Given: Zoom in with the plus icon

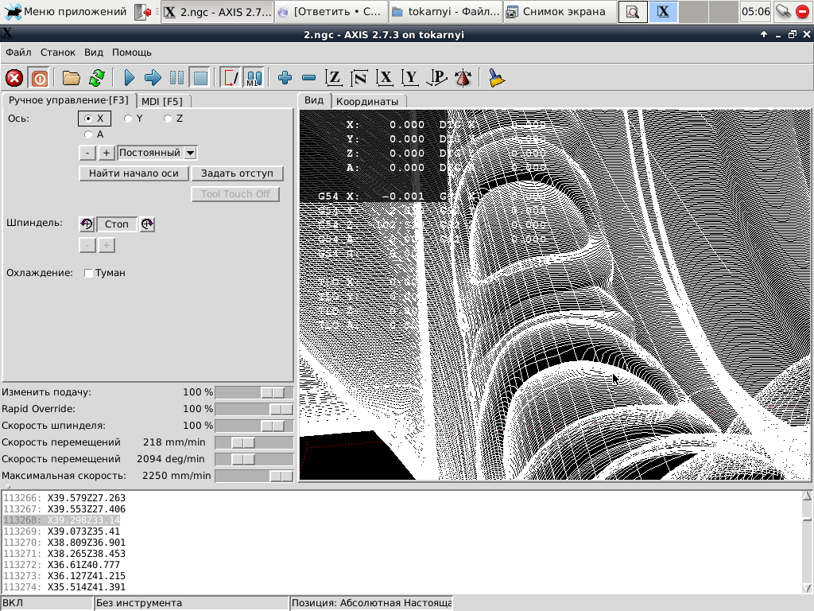Looking at the screenshot, I should (285, 78).
